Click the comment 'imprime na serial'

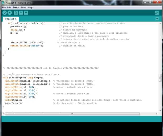[x=72, y=46]
